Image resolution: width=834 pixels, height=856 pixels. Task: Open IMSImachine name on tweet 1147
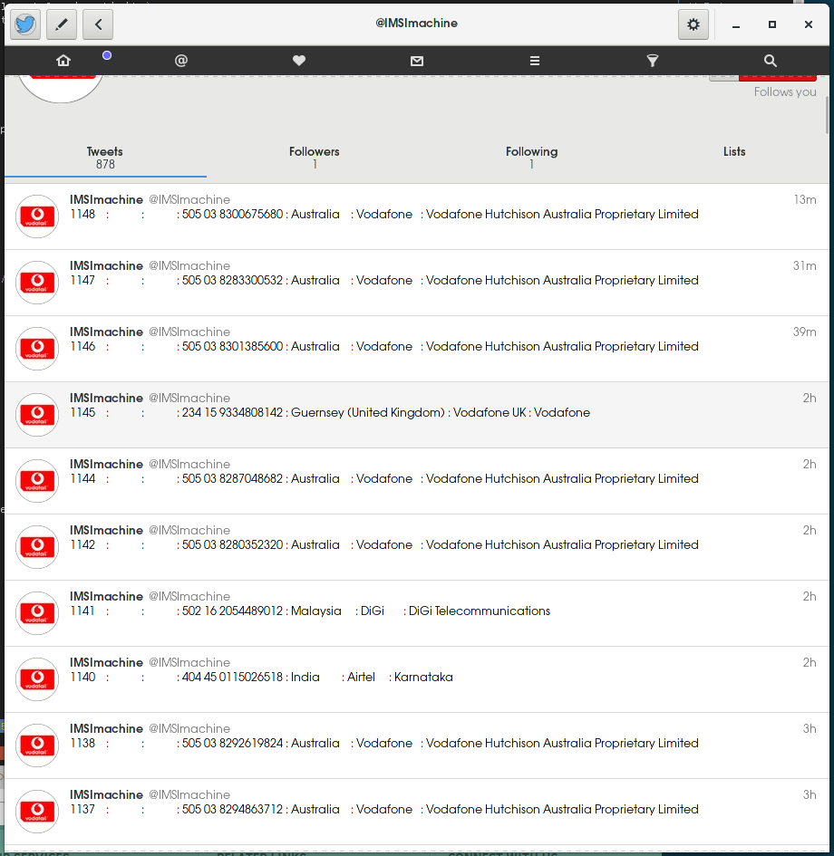(x=106, y=266)
